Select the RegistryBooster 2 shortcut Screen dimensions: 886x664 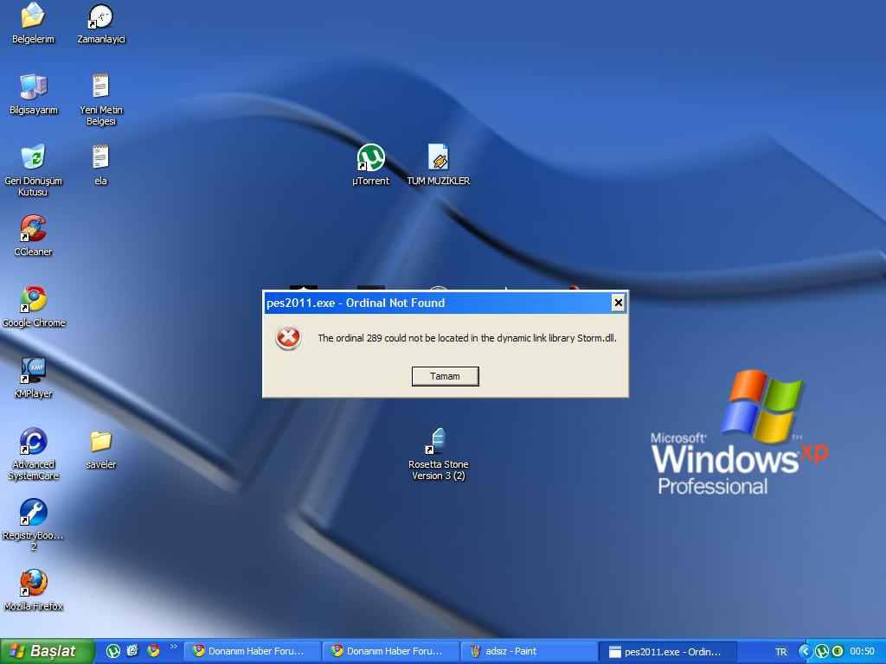click(33, 525)
